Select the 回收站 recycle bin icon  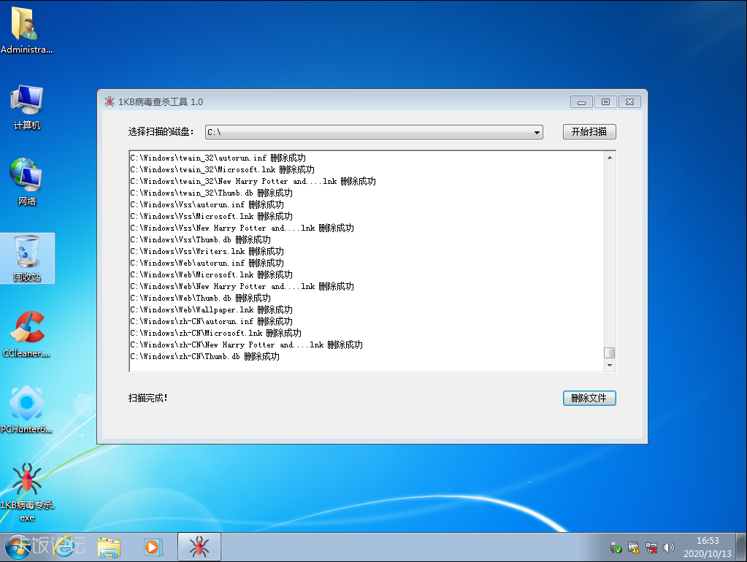point(27,258)
